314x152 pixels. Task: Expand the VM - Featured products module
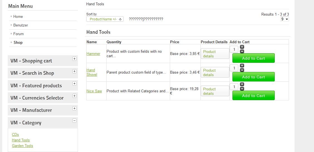pyautogui.click(x=74, y=83)
